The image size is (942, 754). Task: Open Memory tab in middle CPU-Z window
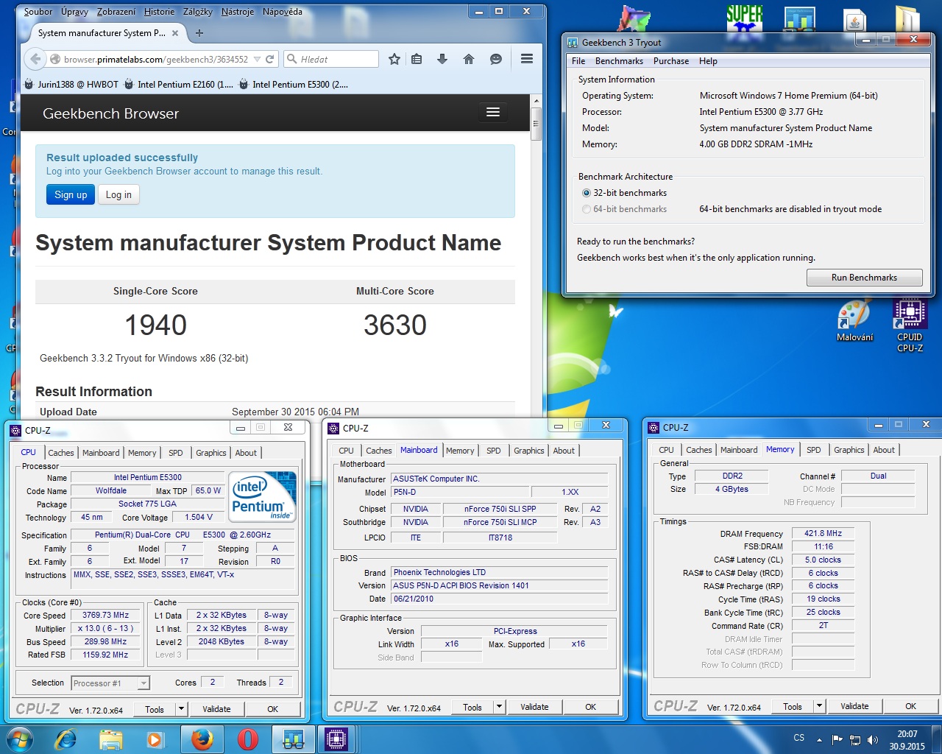[460, 451]
